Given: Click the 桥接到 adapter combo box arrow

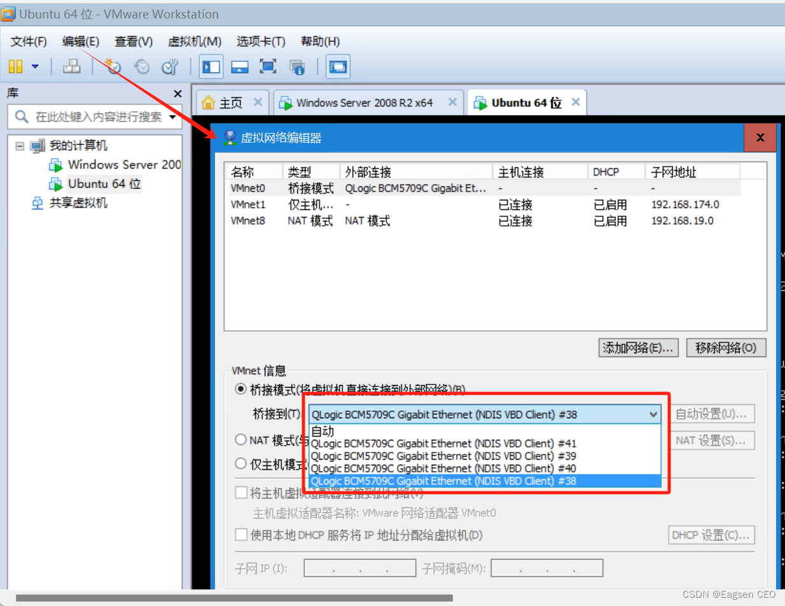Looking at the screenshot, I should click(x=653, y=414).
